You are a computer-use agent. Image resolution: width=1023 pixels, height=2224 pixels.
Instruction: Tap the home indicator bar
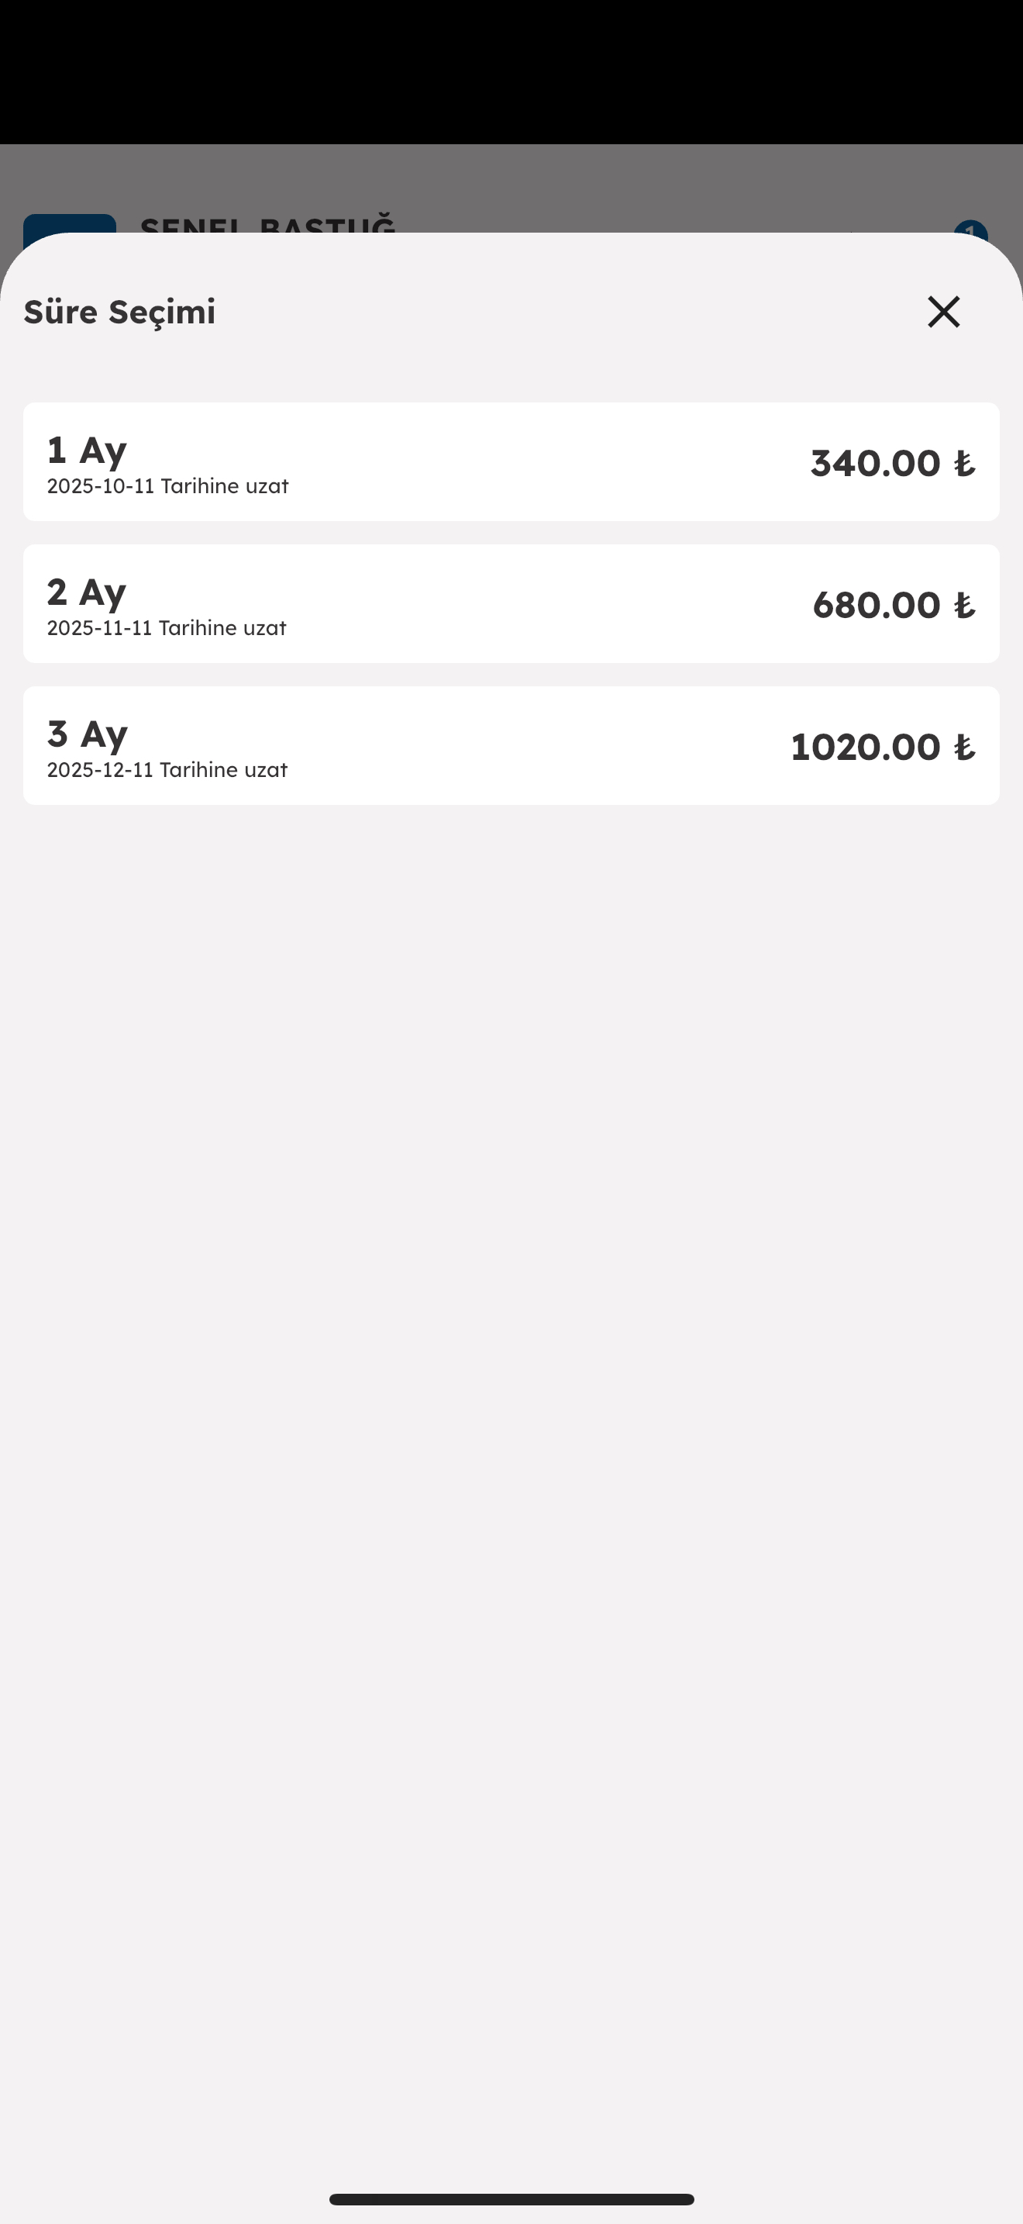511,2199
